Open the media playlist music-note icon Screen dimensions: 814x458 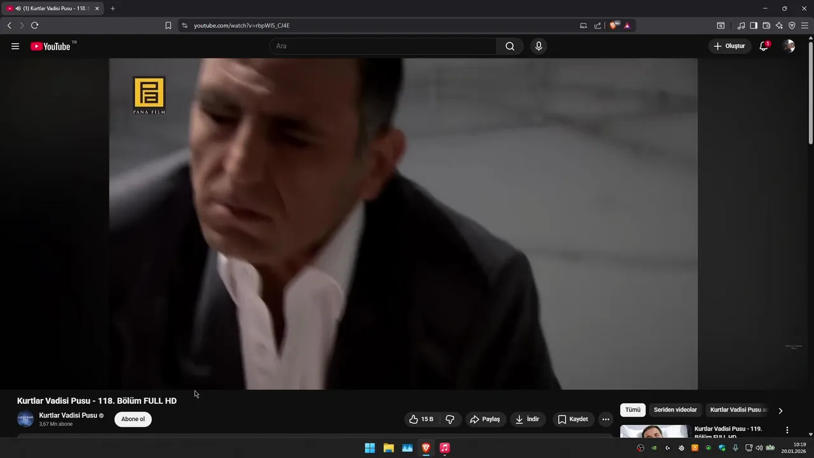741,25
